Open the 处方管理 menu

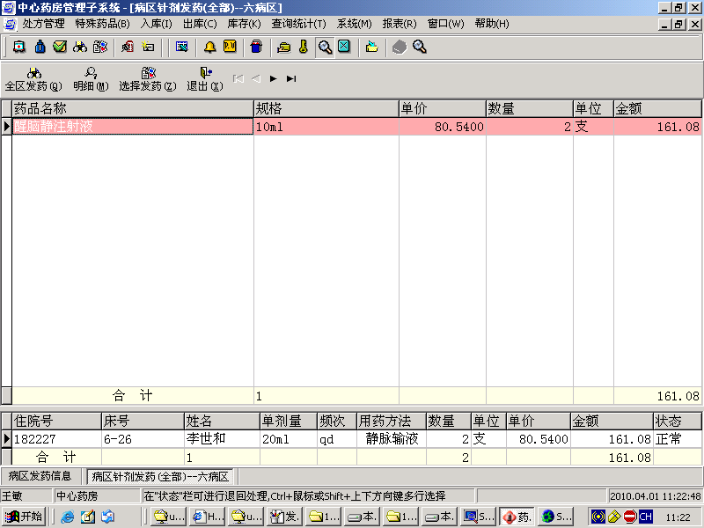tap(43, 24)
